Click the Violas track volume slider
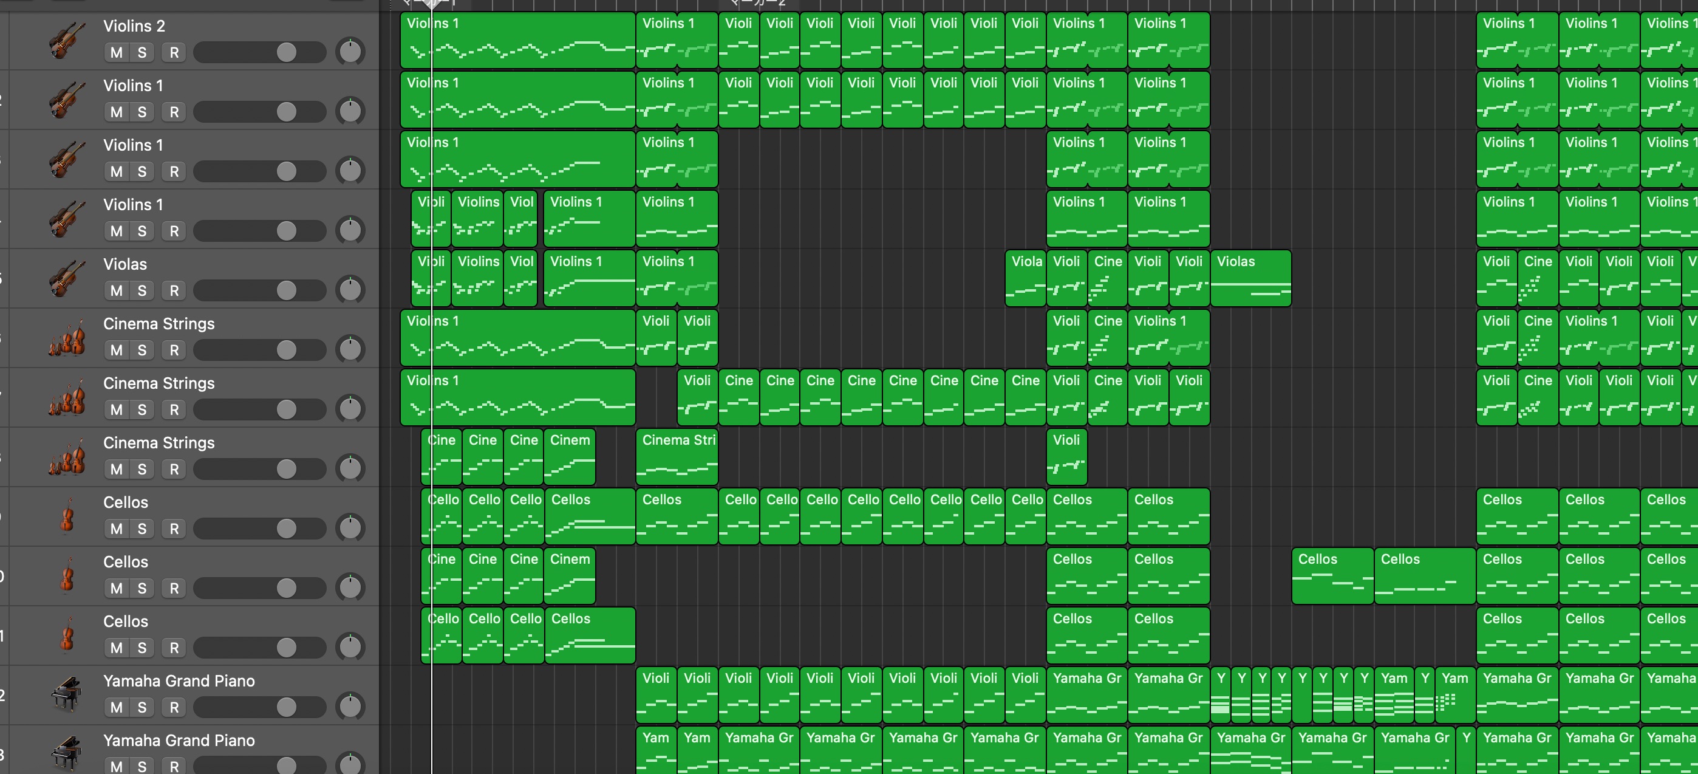Screen dimensions: 1698x774 [286, 290]
